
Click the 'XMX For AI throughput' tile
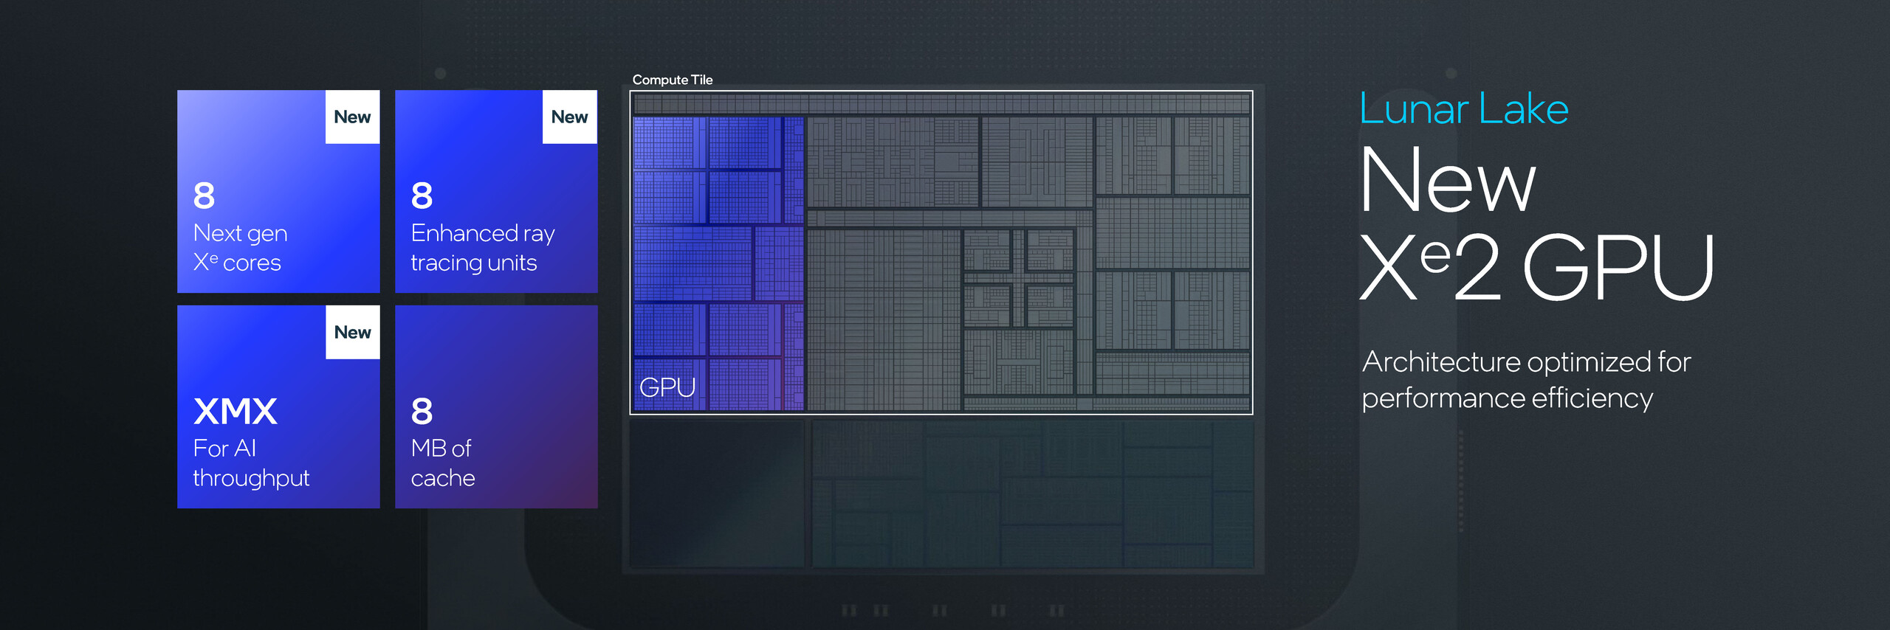[278, 406]
